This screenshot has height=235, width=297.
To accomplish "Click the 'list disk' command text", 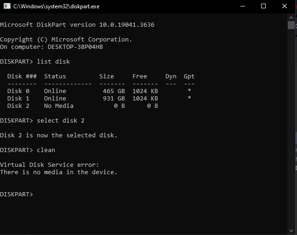I will [53, 61].
